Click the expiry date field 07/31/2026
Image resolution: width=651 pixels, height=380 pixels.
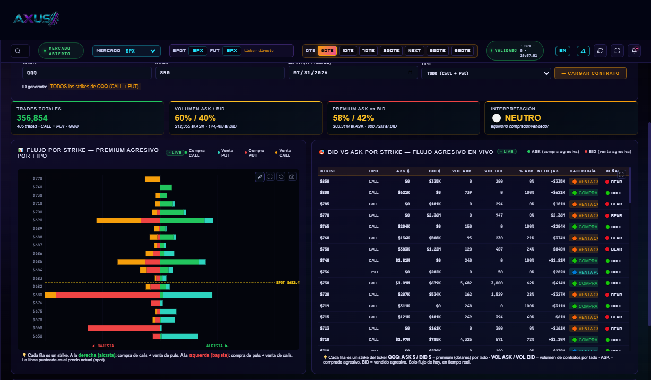tap(353, 73)
